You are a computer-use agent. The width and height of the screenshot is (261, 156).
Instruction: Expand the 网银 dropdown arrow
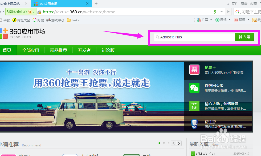[230, 20]
